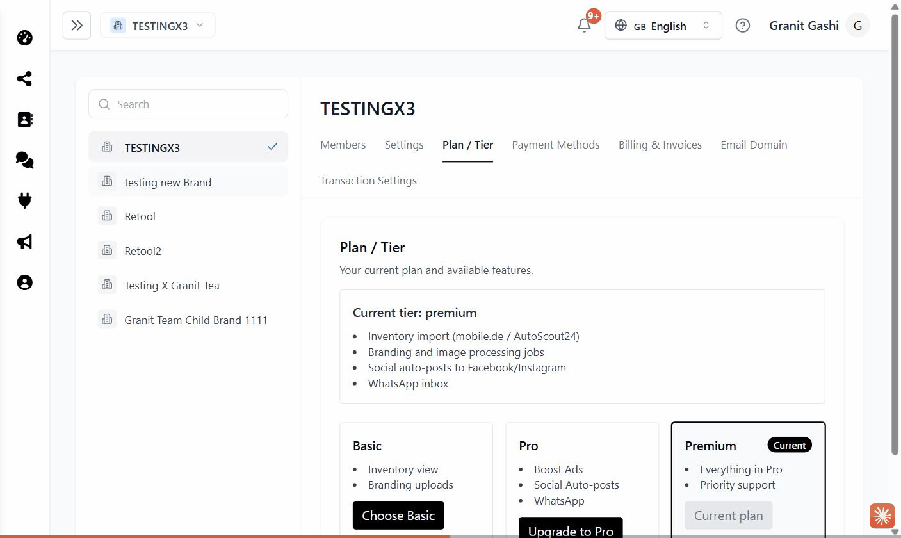The width and height of the screenshot is (901, 538).
Task: Click 'Priority support' in Premium card
Action: (738, 485)
